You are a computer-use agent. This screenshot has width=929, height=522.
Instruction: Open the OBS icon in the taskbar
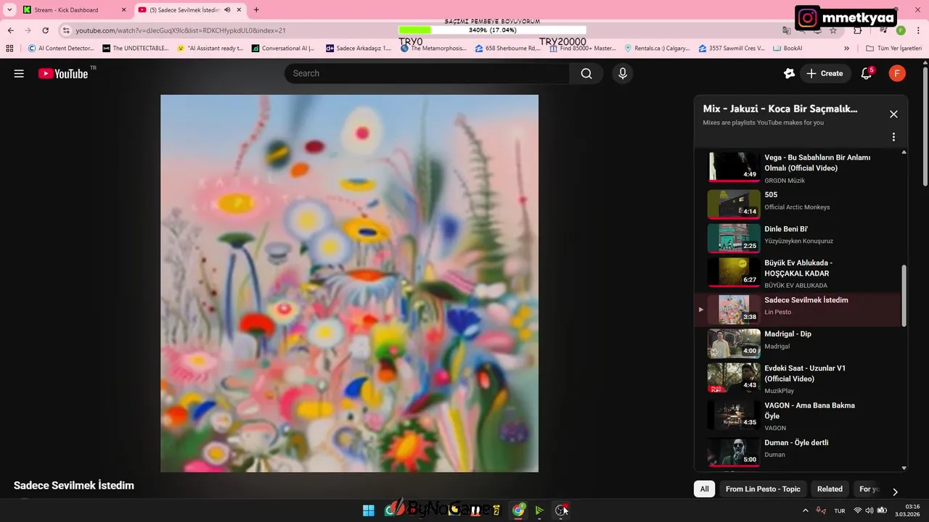pyautogui.click(x=561, y=510)
